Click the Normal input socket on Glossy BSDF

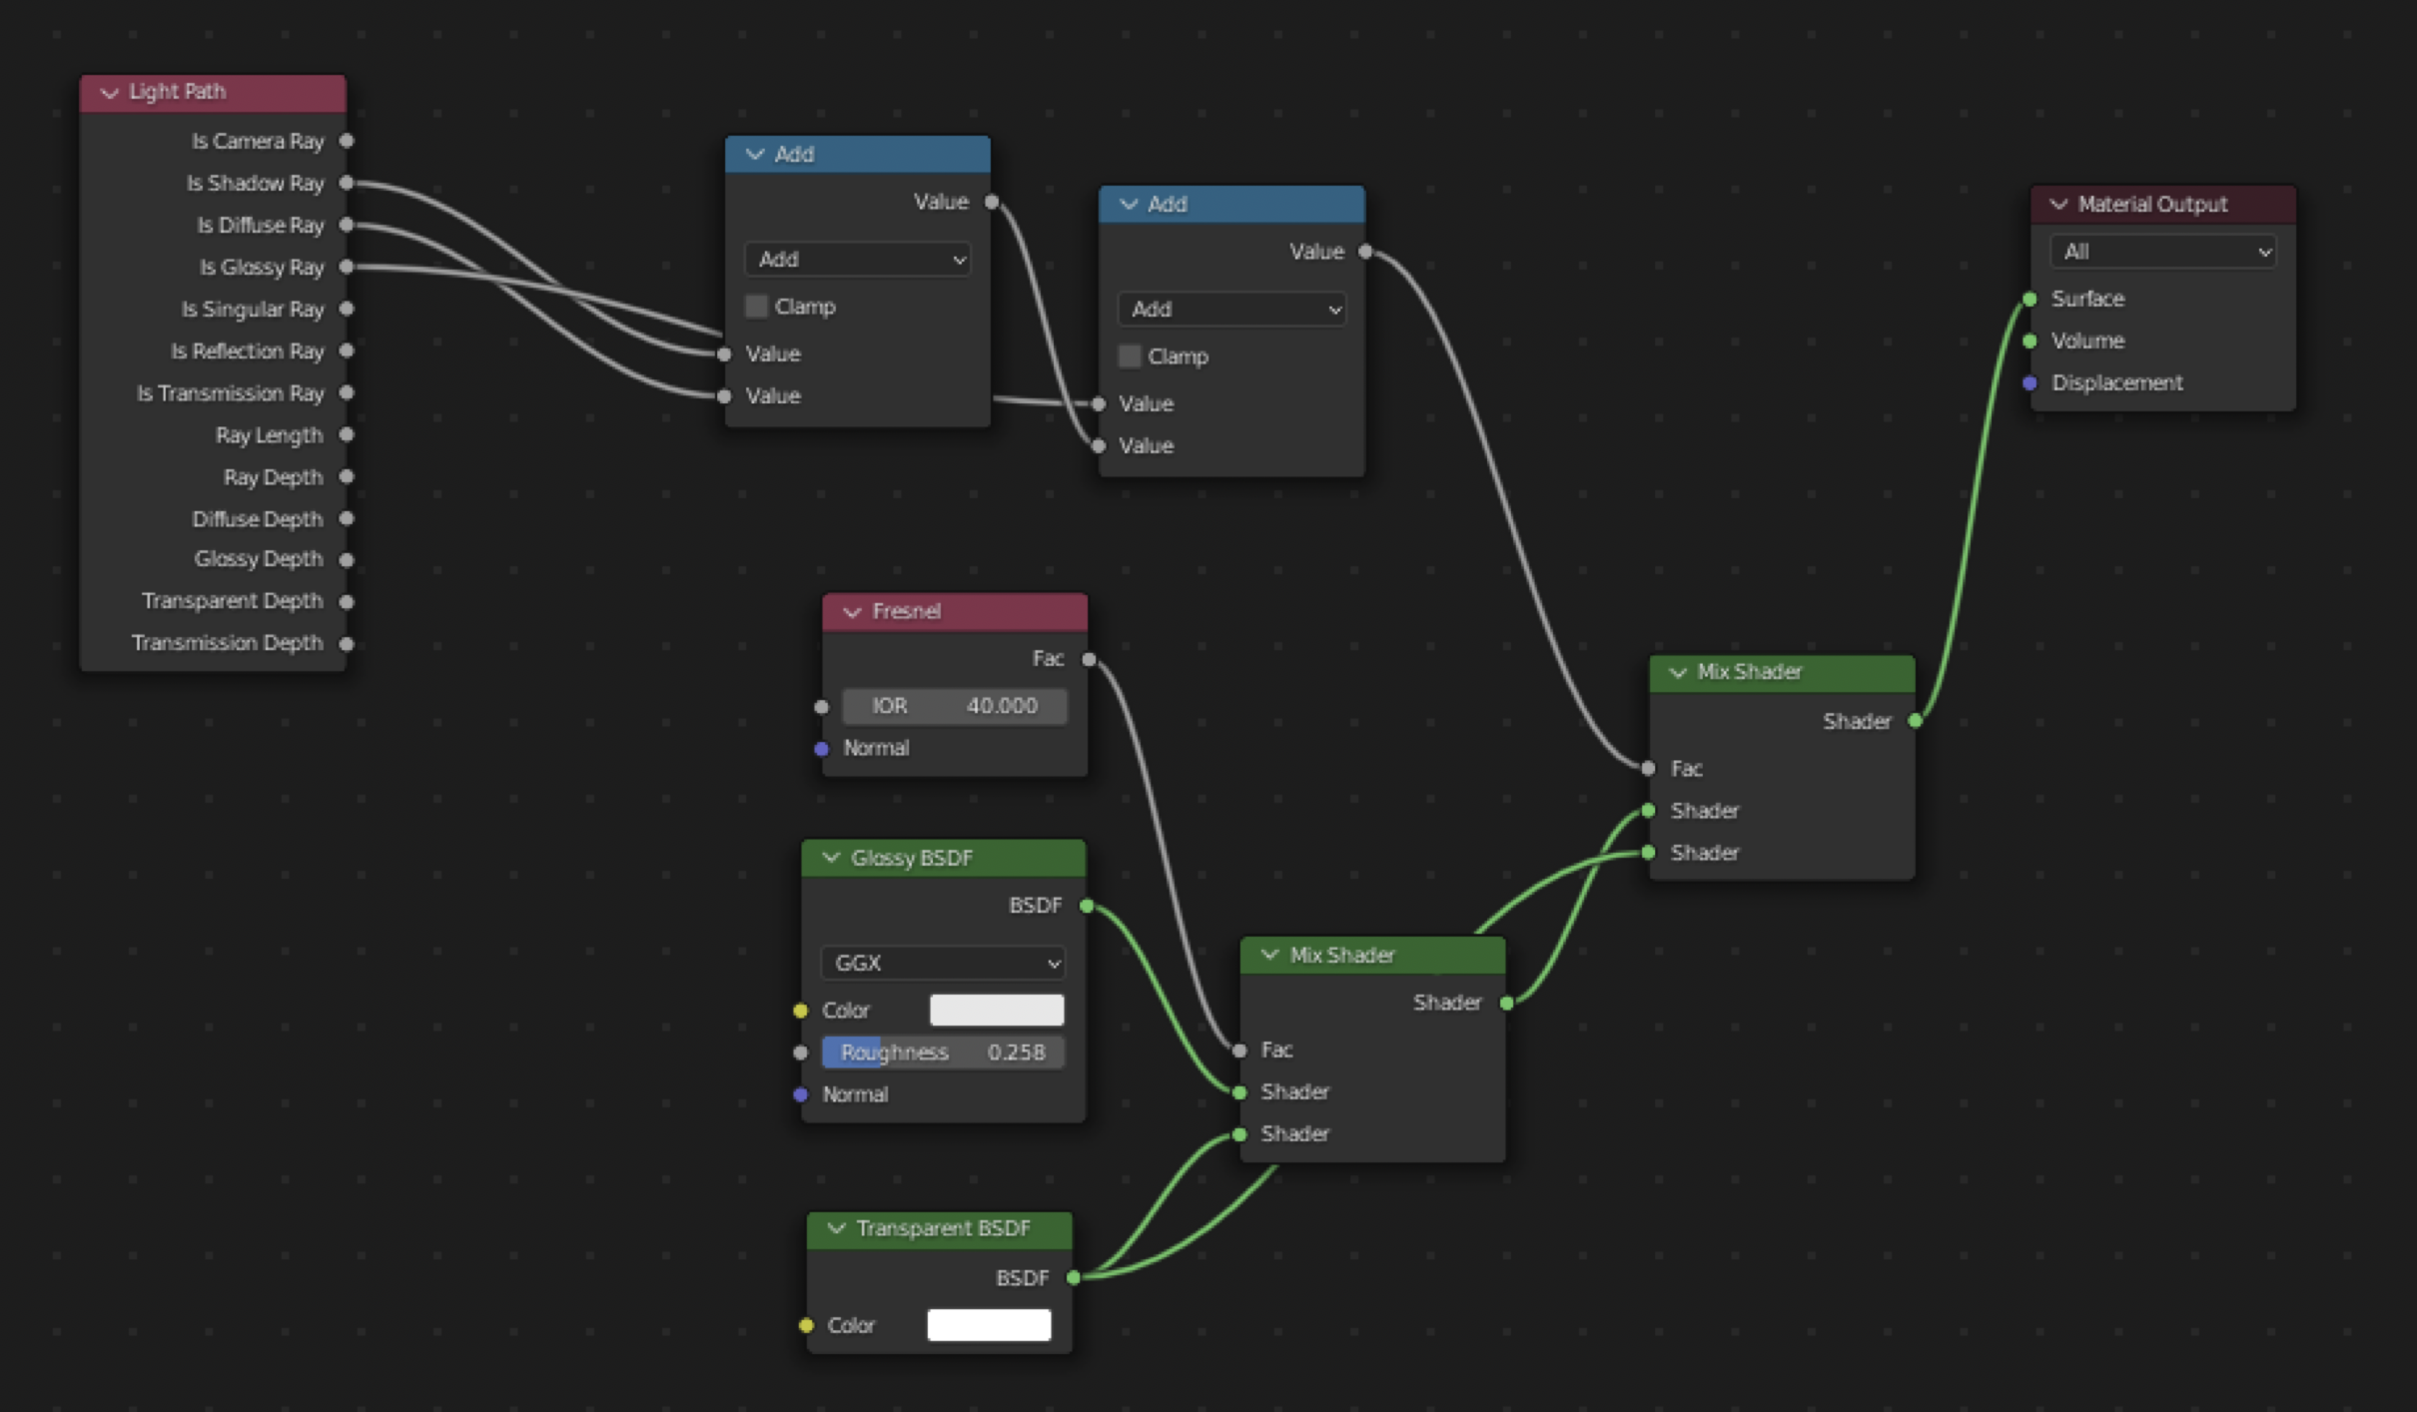coord(800,1093)
